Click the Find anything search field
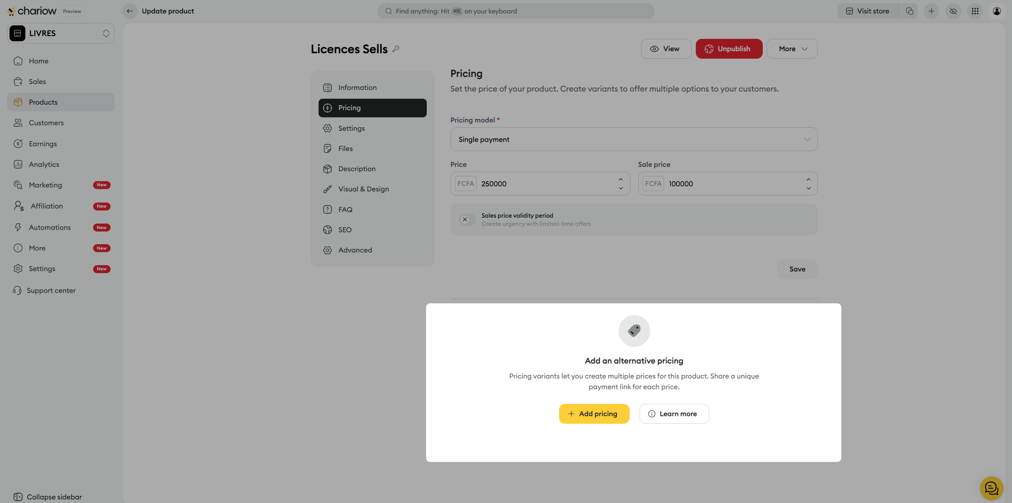 (515, 11)
